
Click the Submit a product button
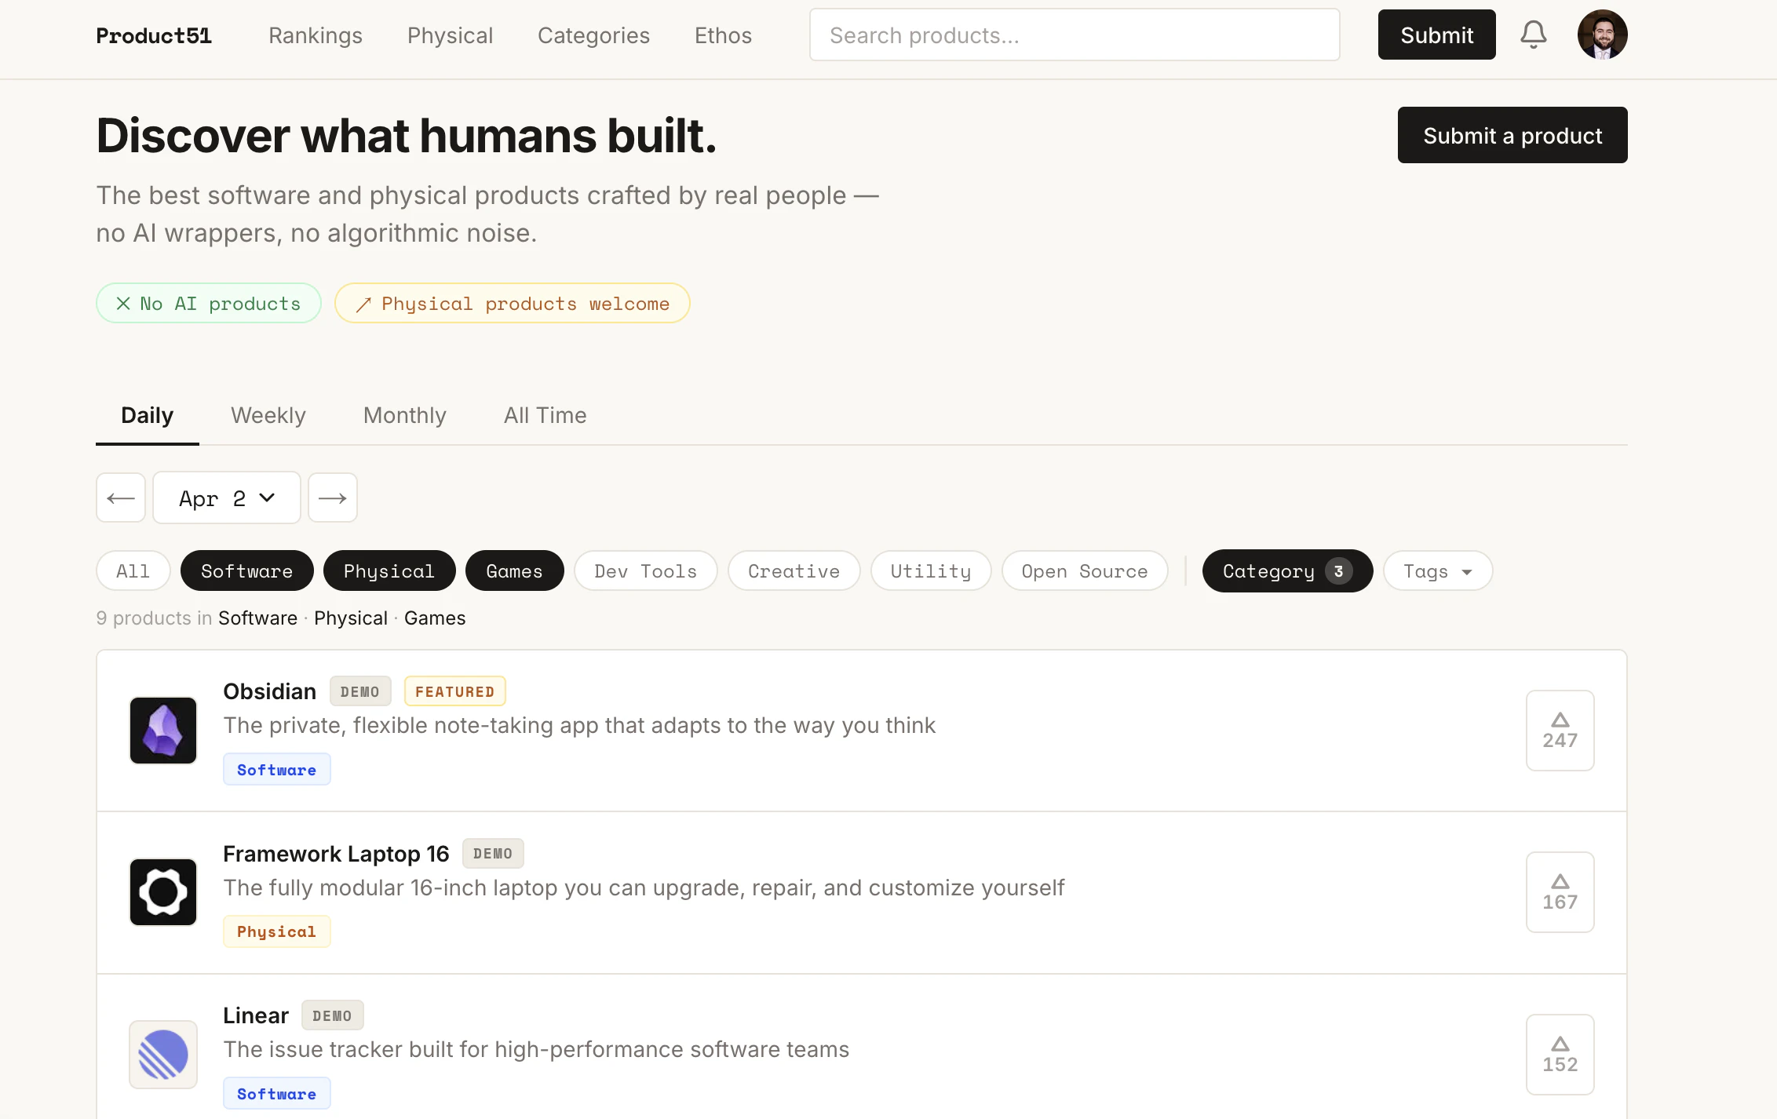click(x=1512, y=135)
